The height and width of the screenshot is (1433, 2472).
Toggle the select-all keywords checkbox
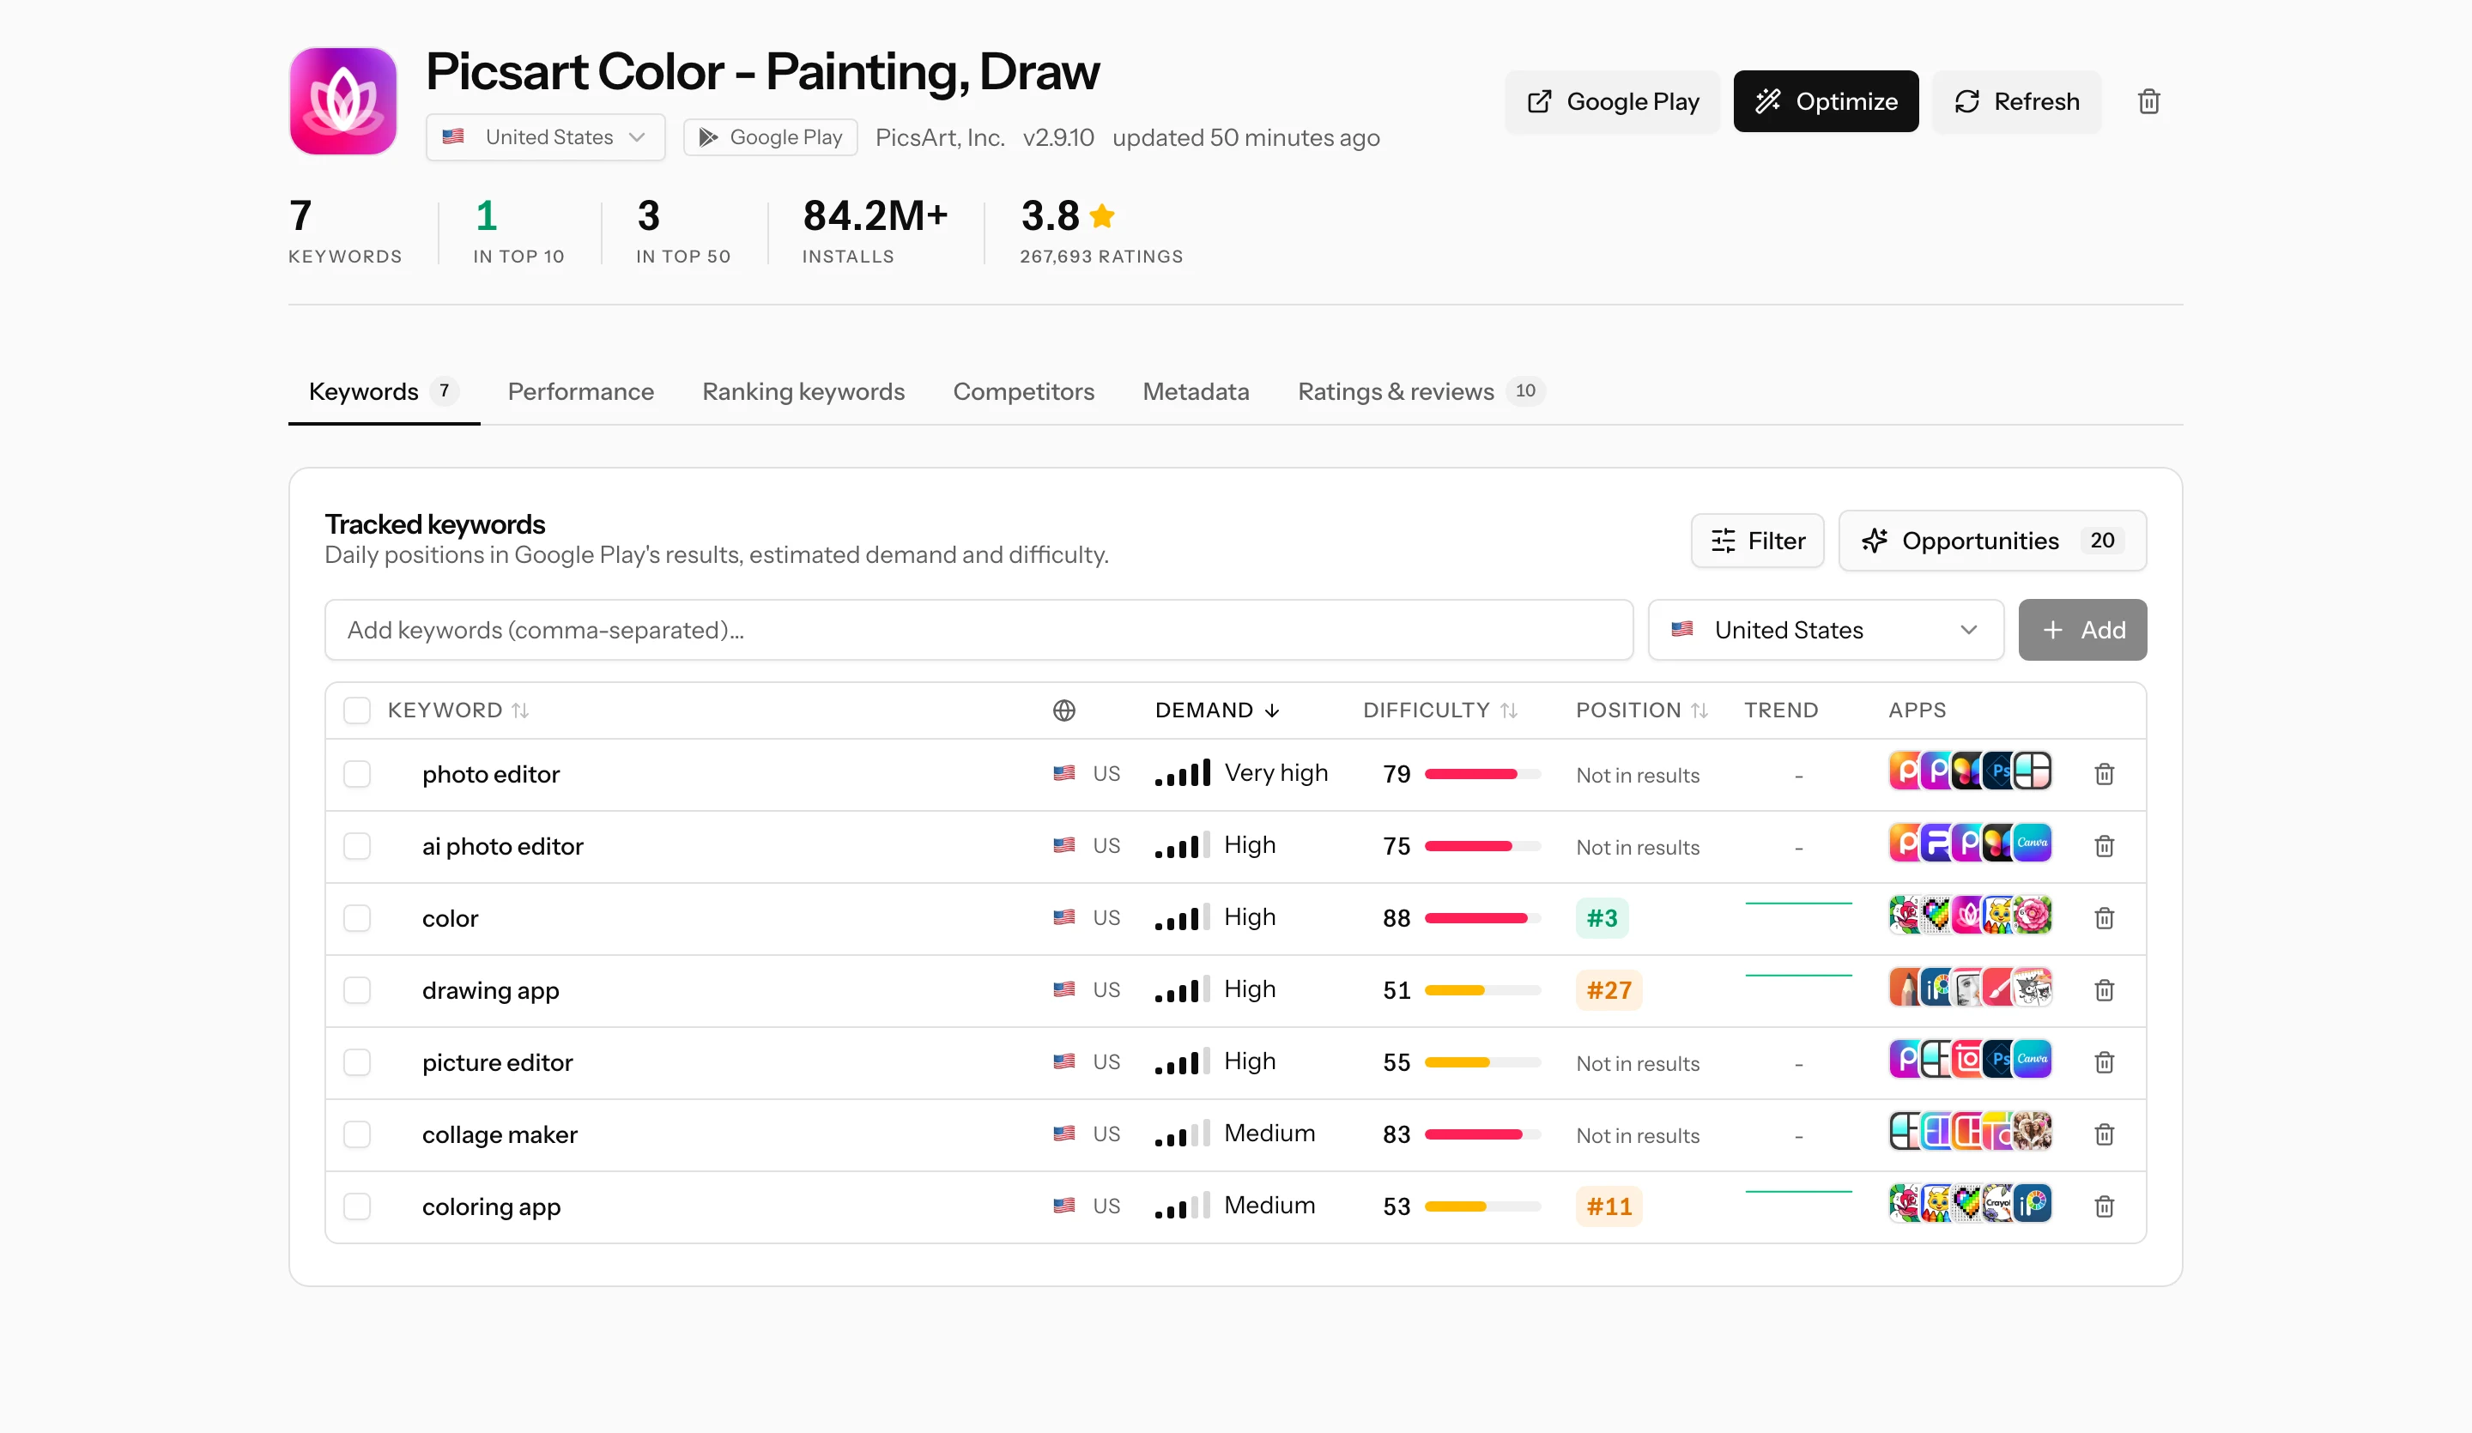[x=357, y=710]
